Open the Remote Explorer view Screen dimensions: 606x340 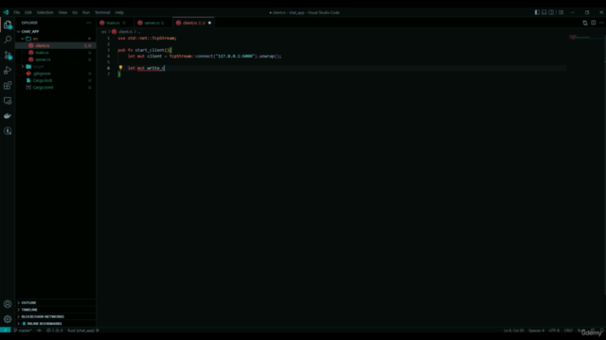[8, 101]
